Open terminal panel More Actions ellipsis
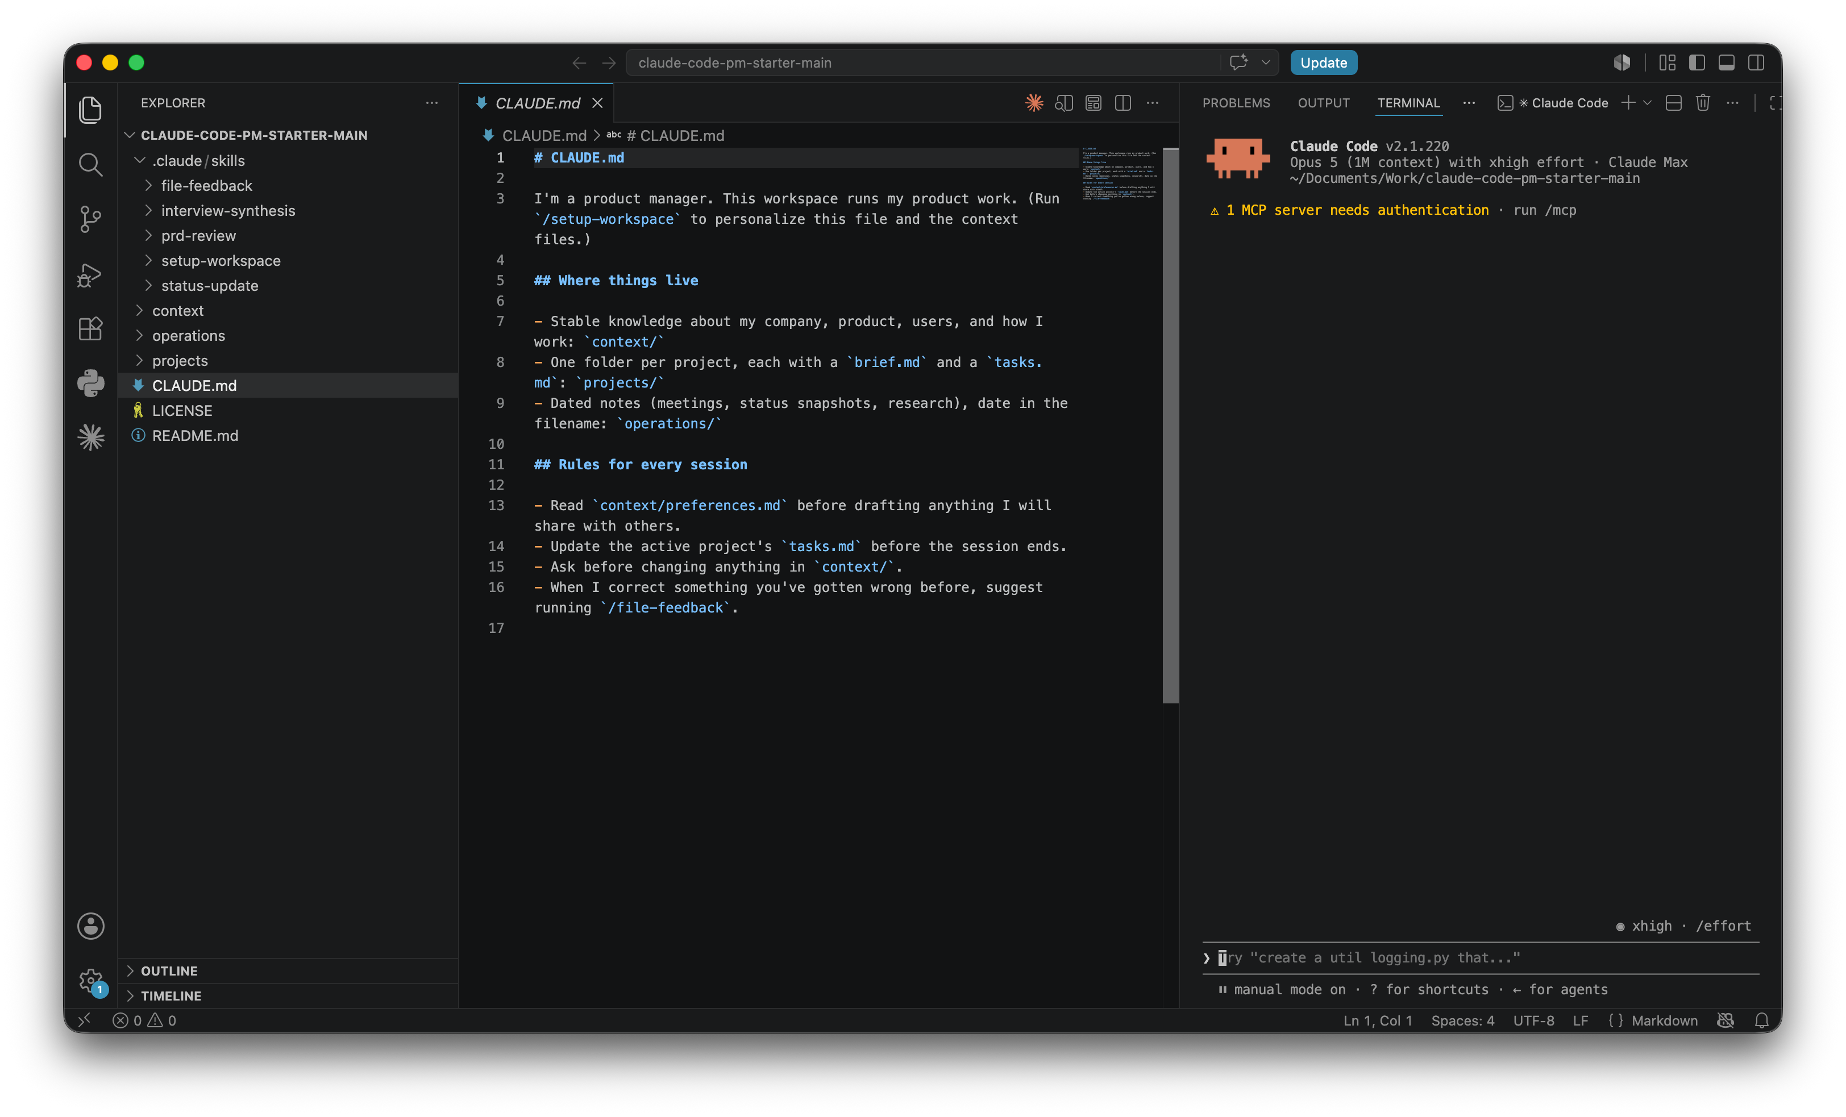 pos(1733,103)
